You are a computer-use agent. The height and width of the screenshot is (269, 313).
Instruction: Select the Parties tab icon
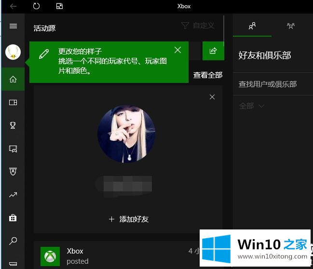[291, 26]
